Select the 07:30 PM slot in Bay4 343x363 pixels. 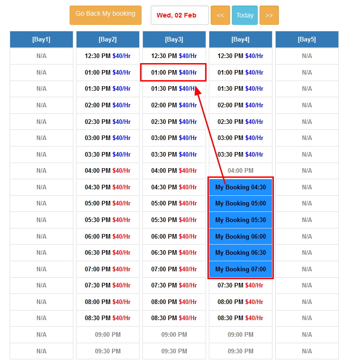click(x=240, y=285)
